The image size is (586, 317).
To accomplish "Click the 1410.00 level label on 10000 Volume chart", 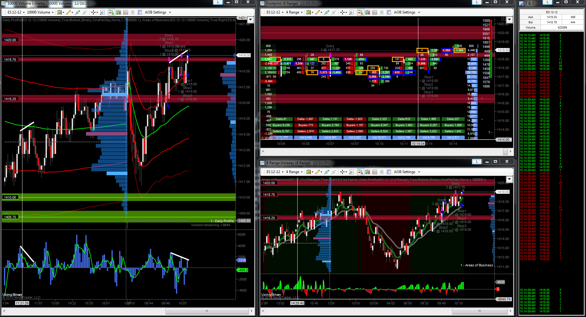I will pyautogui.click(x=10, y=197).
